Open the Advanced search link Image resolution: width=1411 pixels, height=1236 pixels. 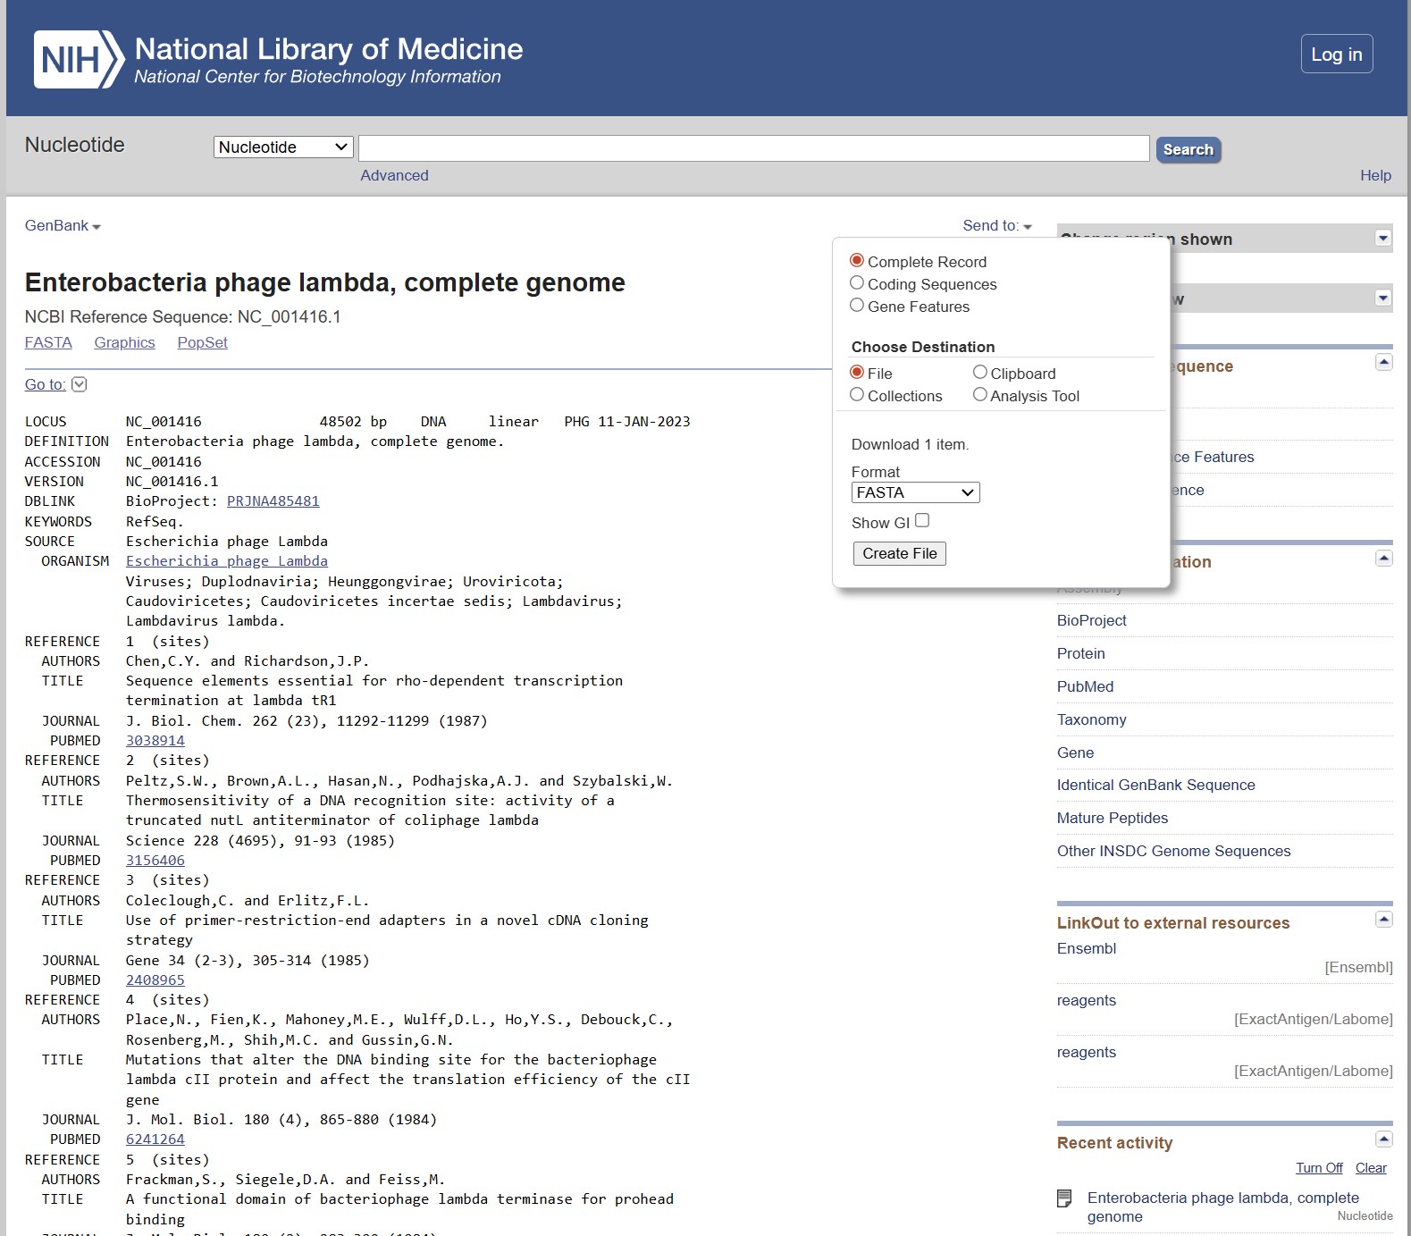394,175
